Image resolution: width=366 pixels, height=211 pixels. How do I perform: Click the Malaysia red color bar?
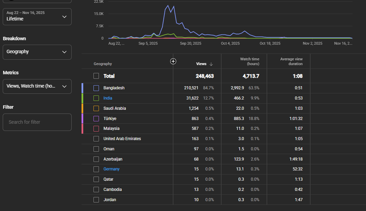pyautogui.click(x=83, y=129)
